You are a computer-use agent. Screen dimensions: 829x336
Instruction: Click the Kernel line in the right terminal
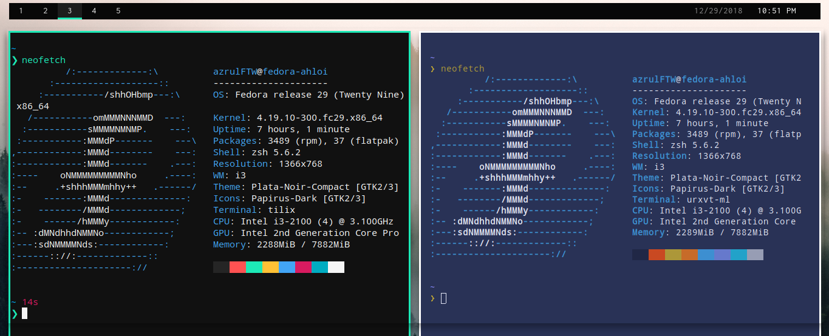tap(717, 112)
